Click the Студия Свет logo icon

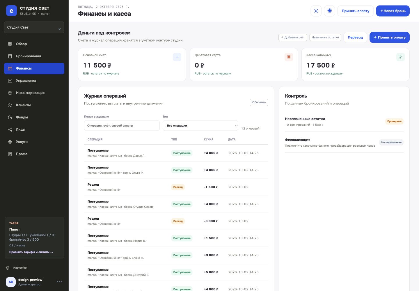[x=11, y=11]
